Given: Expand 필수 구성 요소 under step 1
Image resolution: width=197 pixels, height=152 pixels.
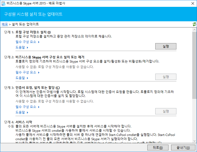Looking at the screenshot, I should coord(27,42).
